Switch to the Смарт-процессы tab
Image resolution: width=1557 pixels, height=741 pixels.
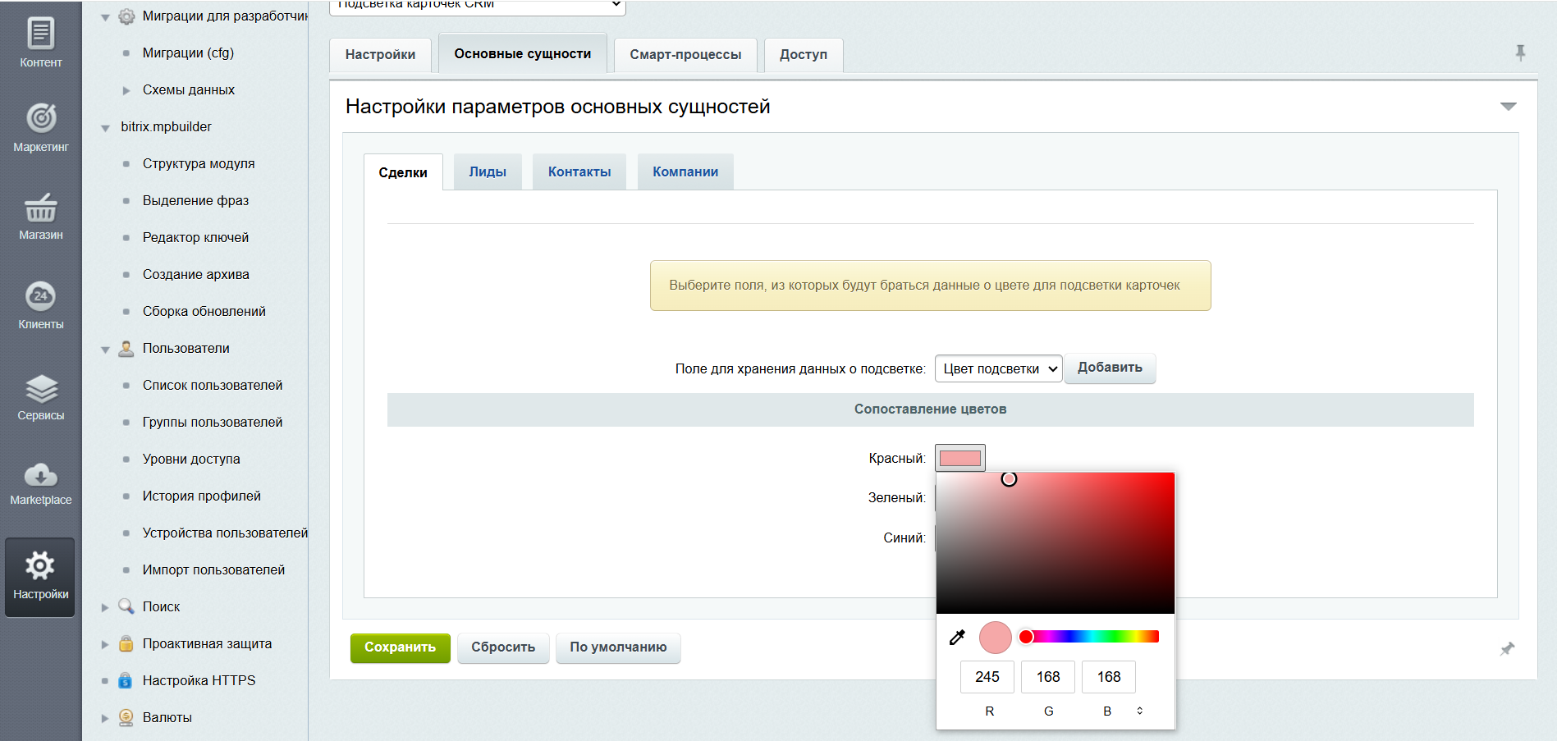click(x=685, y=55)
